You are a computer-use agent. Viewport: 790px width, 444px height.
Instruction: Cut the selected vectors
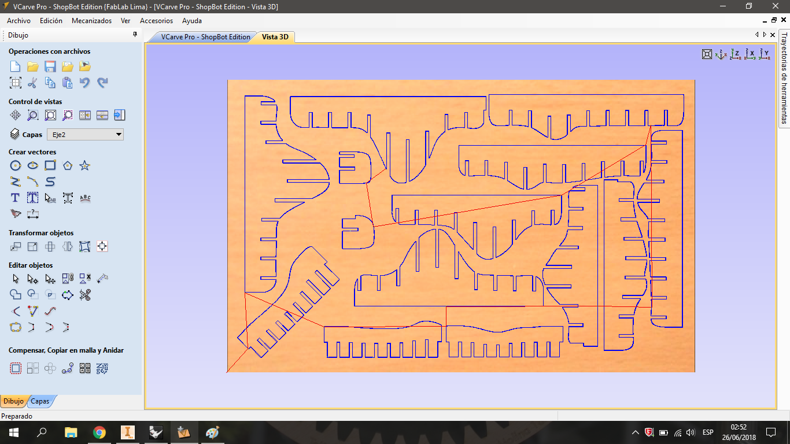[33, 83]
